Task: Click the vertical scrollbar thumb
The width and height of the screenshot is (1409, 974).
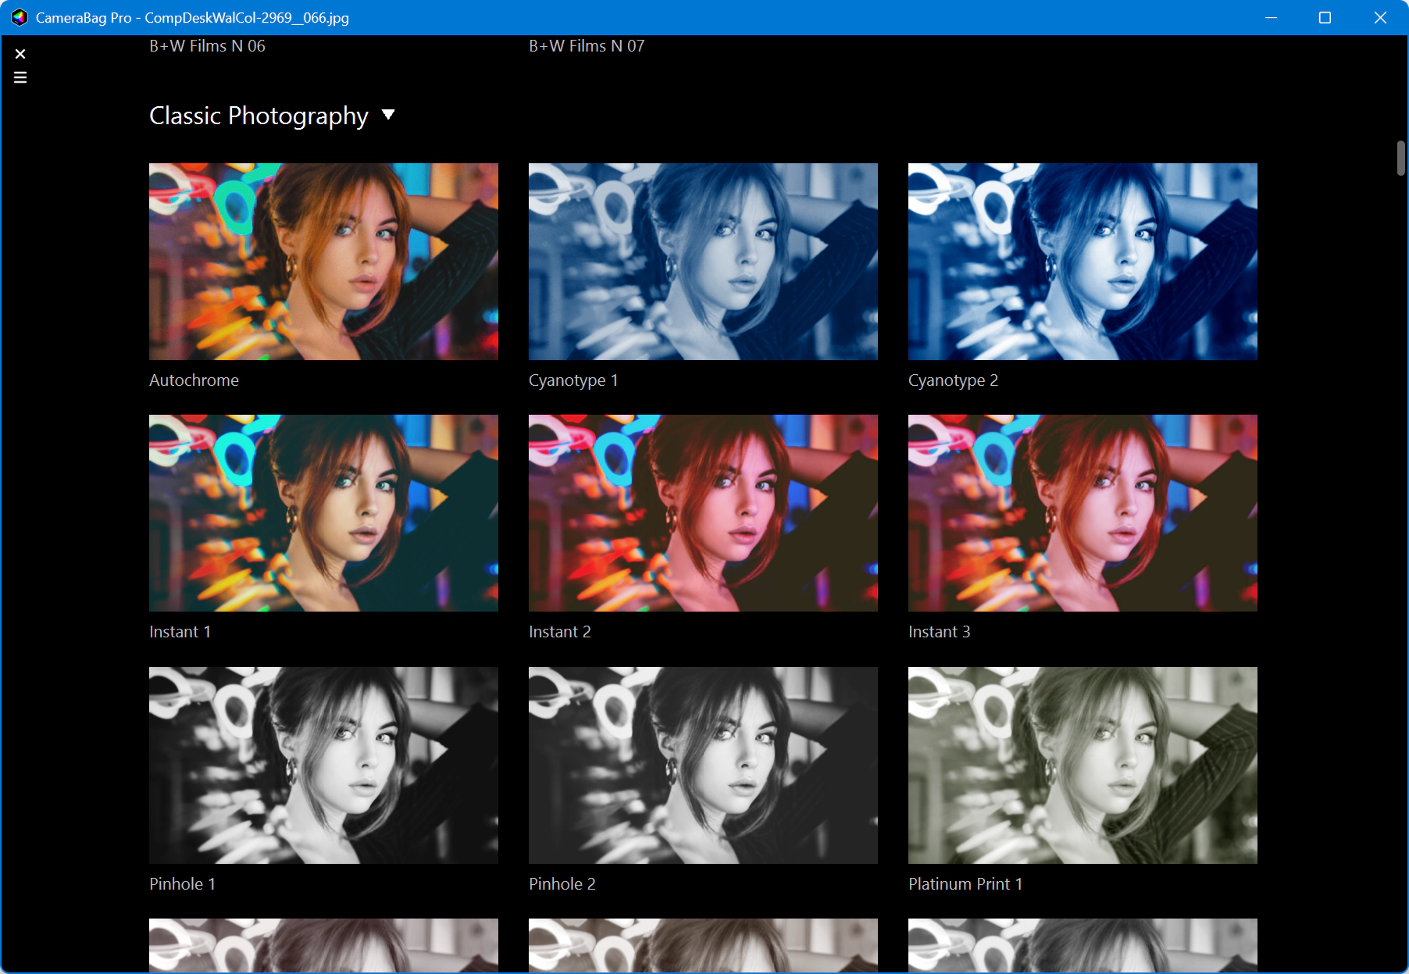Action: (1401, 158)
